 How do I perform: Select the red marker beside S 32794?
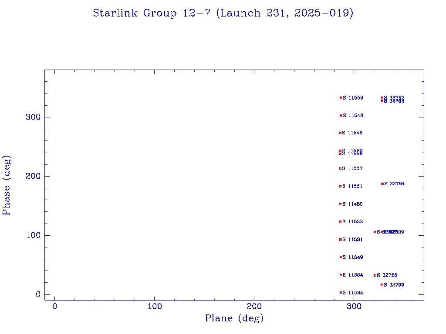(x=382, y=184)
